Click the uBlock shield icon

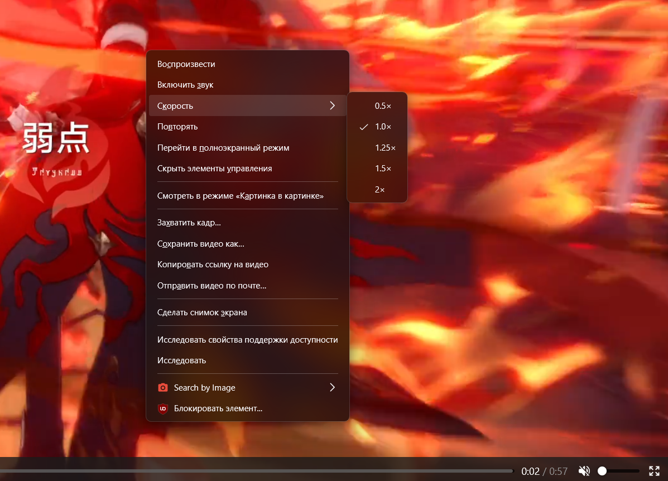click(163, 408)
